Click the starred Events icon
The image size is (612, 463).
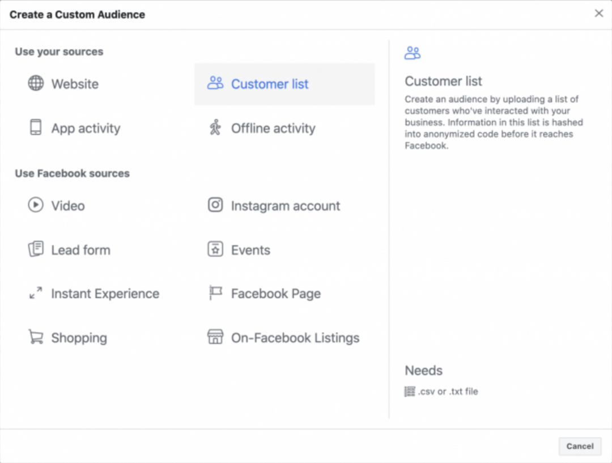(215, 249)
